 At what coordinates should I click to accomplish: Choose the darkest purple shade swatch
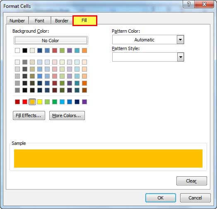70,90
